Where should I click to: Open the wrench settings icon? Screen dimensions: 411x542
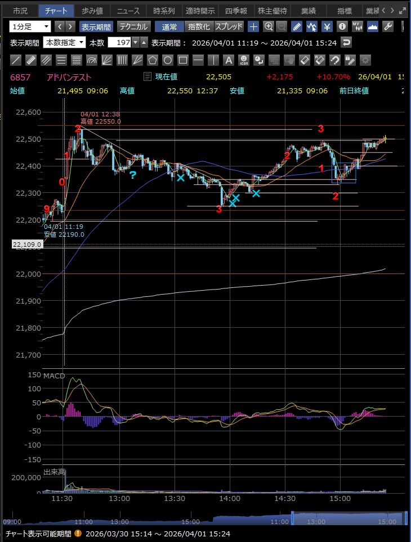387,26
